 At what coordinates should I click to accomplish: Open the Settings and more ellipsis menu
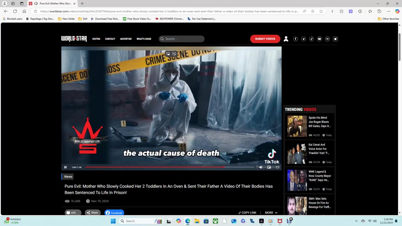tap(388, 11)
